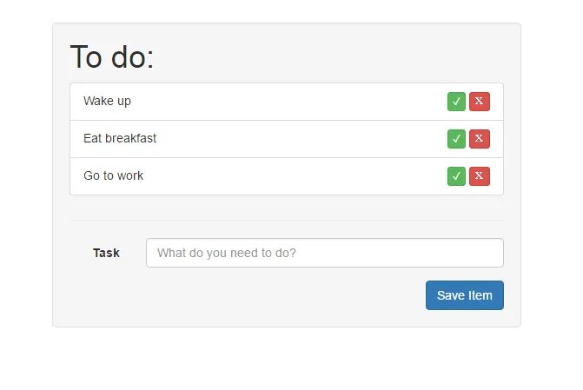583x390 pixels.
Task: Click empty row space right of "Eat breakfast"
Action: pos(301,139)
